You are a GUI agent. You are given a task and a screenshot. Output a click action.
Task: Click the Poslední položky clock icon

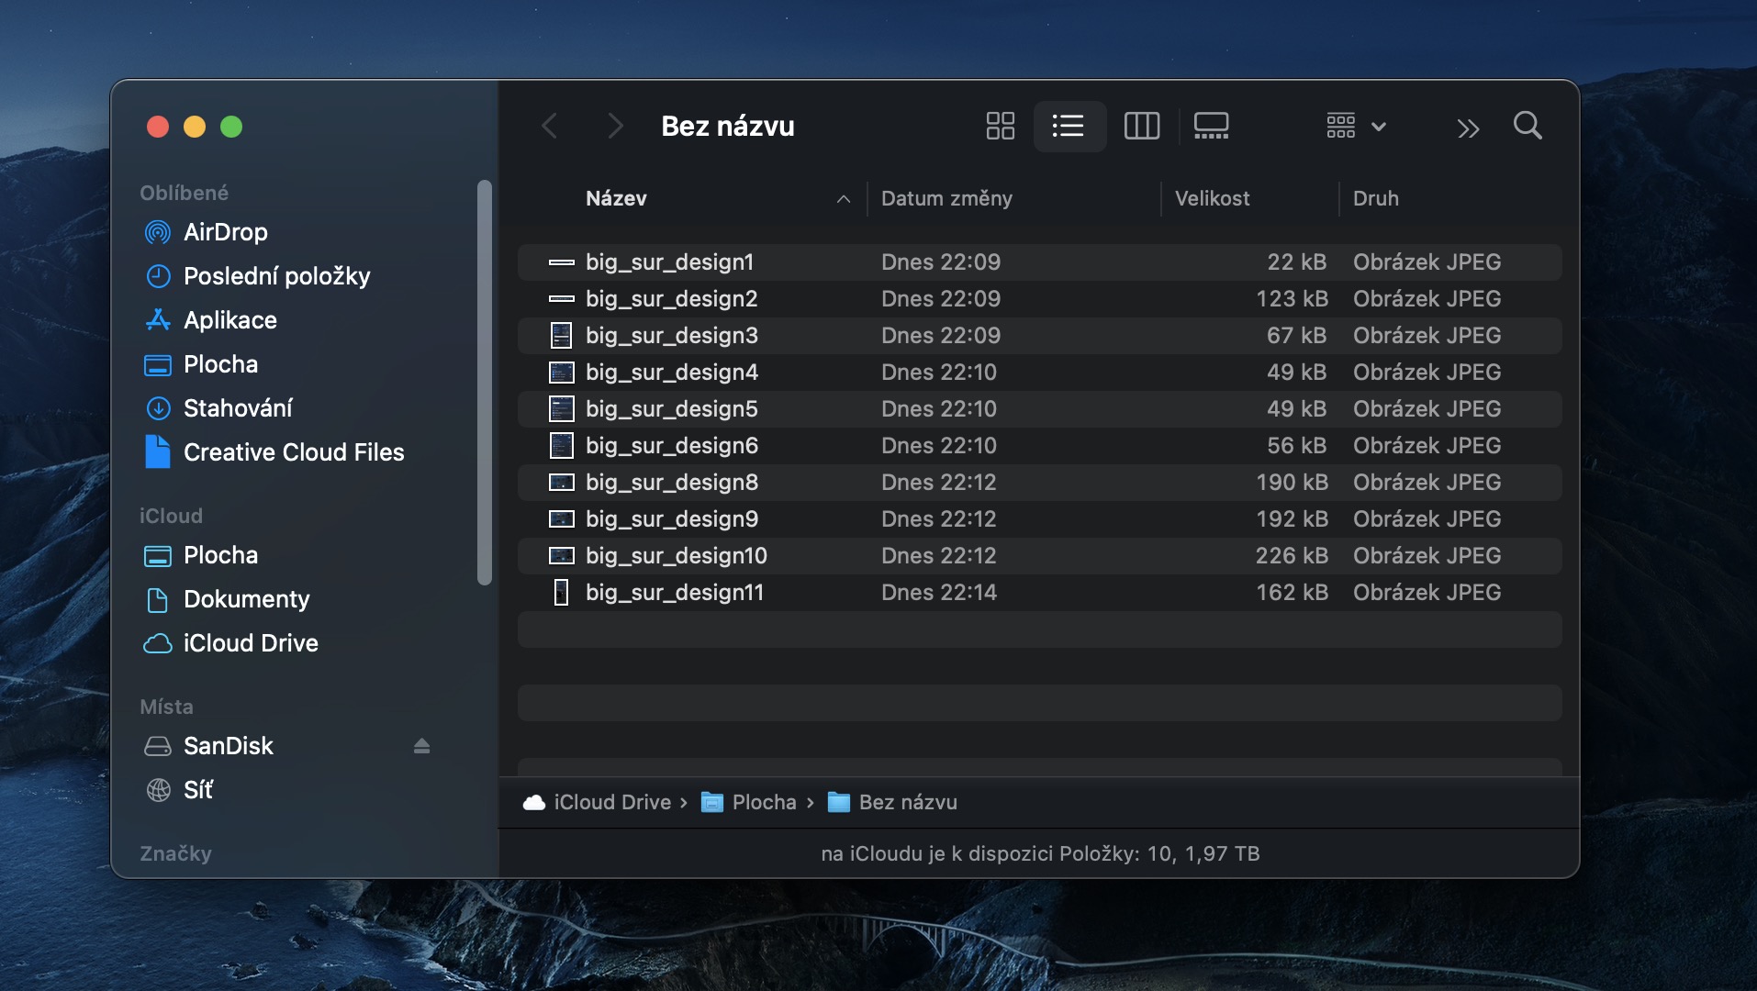tap(158, 276)
